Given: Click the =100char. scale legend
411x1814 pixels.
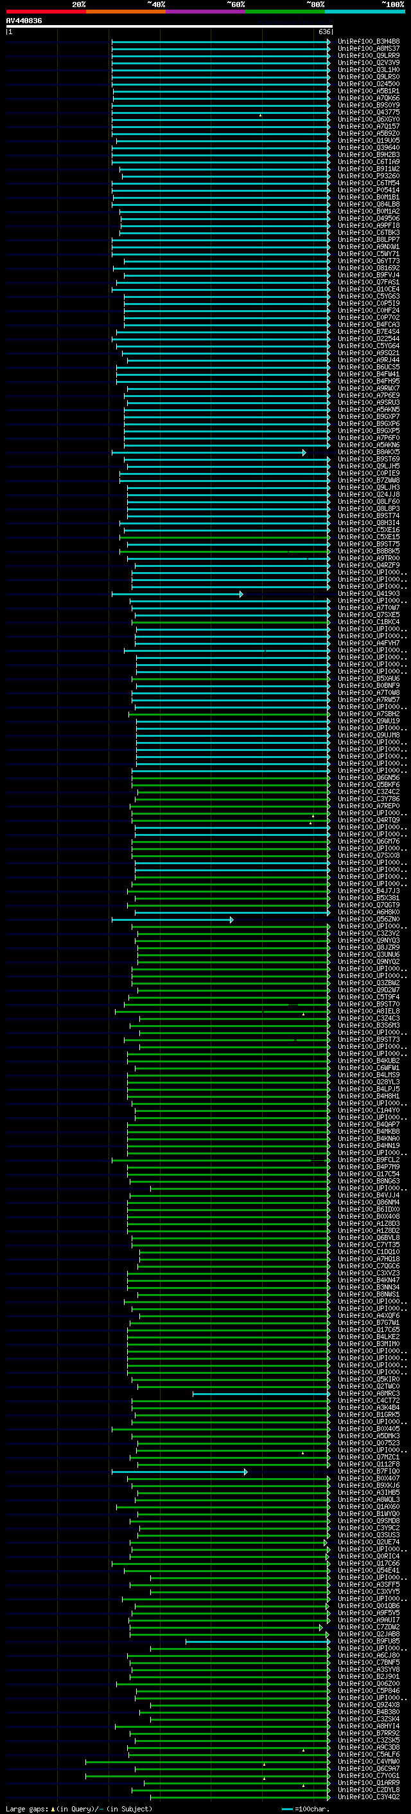Looking at the screenshot, I should coord(306,1809).
